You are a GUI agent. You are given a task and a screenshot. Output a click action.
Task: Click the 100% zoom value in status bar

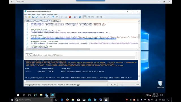(x=137, y=85)
